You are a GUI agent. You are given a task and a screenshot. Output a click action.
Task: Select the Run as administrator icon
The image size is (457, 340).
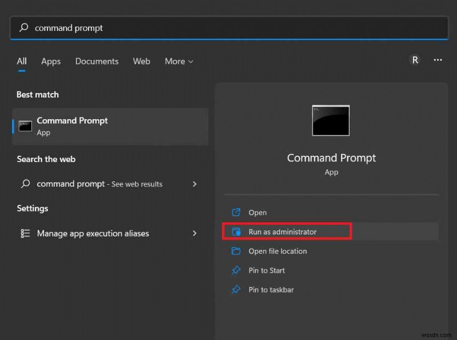pyautogui.click(x=236, y=232)
